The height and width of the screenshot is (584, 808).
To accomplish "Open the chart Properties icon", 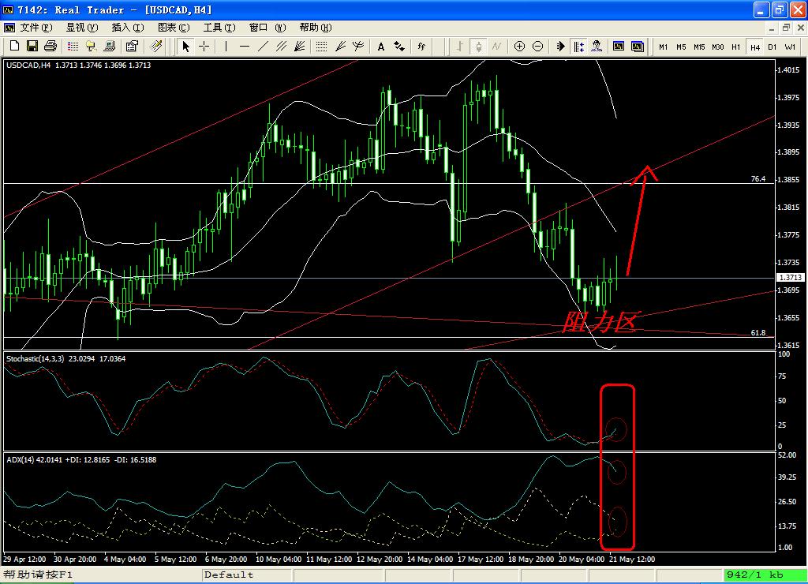I will [x=132, y=47].
